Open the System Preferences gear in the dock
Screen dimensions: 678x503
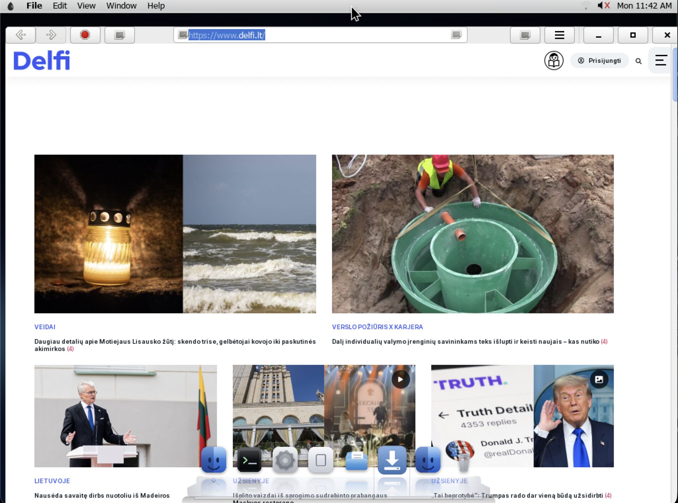point(285,460)
